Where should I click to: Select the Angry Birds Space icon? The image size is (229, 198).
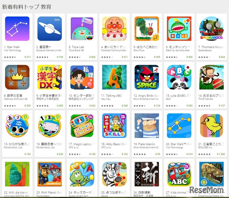[147, 77]
